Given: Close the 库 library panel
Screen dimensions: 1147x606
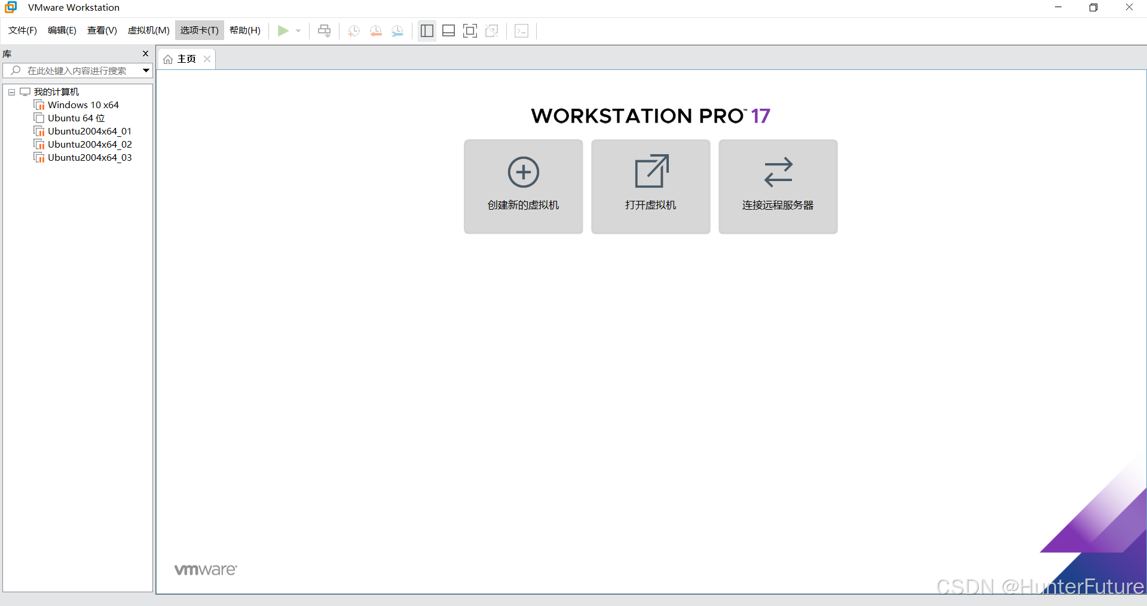Looking at the screenshot, I should (x=145, y=54).
